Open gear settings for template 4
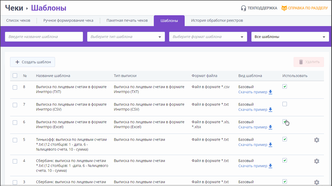 (x=317, y=161)
